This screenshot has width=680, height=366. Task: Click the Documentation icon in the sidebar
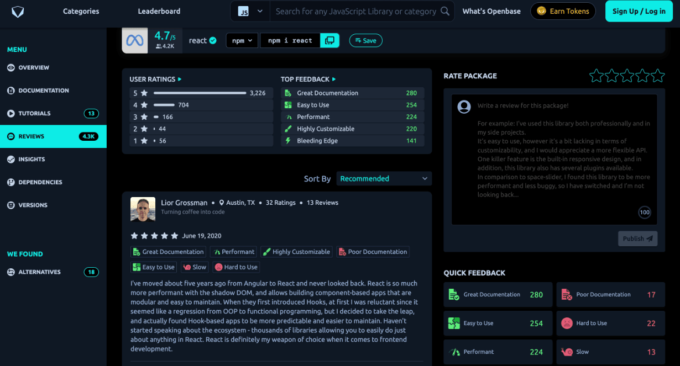(x=11, y=91)
